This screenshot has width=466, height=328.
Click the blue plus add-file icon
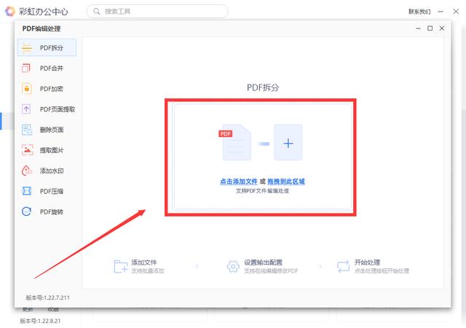click(x=288, y=143)
